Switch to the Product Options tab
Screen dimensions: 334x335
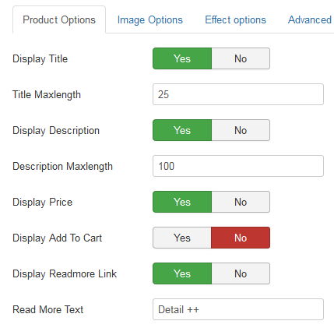[59, 19]
